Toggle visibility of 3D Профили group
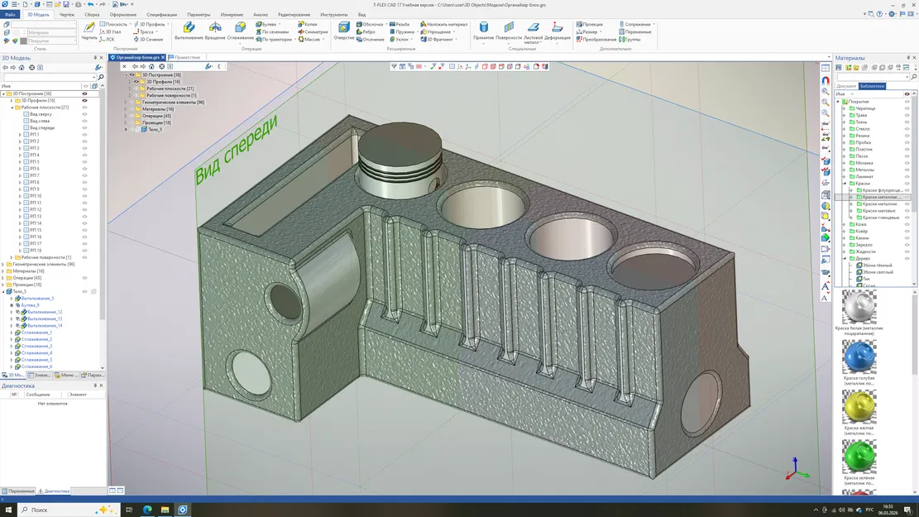919x517 pixels. click(x=84, y=100)
